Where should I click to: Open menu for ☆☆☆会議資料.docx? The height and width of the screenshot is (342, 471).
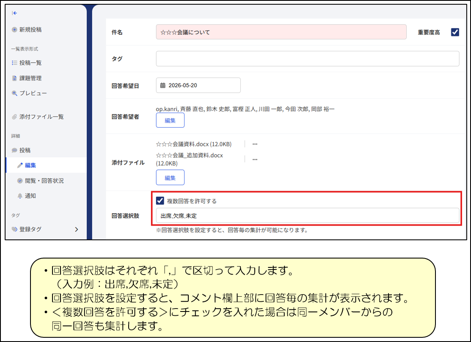tap(255, 144)
